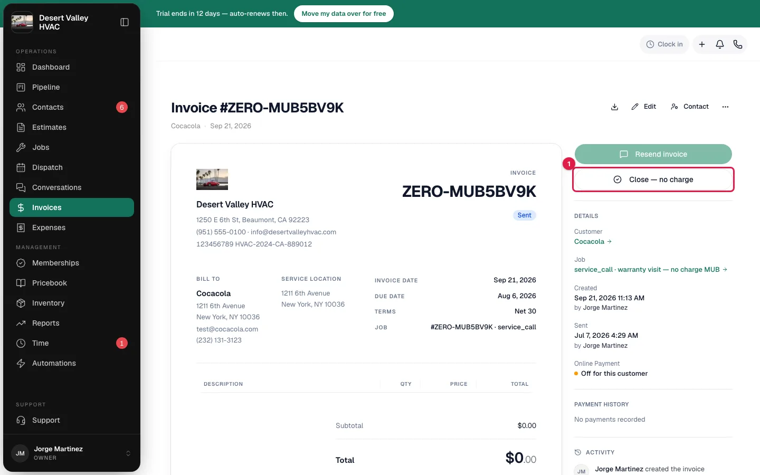This screenshot has width=760, height=475.
Task: Open Estimates page
Action: 72,127
